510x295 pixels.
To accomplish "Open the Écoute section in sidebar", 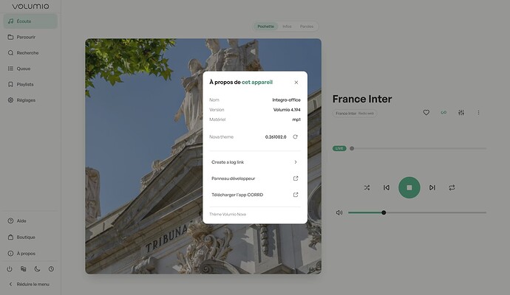I will click(x=30, y=21).
